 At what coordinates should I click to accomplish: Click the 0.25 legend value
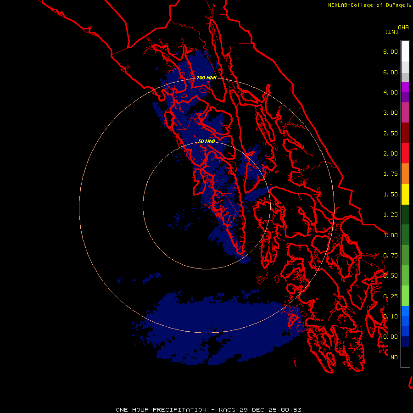pyautogui.click(x=391, y=296)
